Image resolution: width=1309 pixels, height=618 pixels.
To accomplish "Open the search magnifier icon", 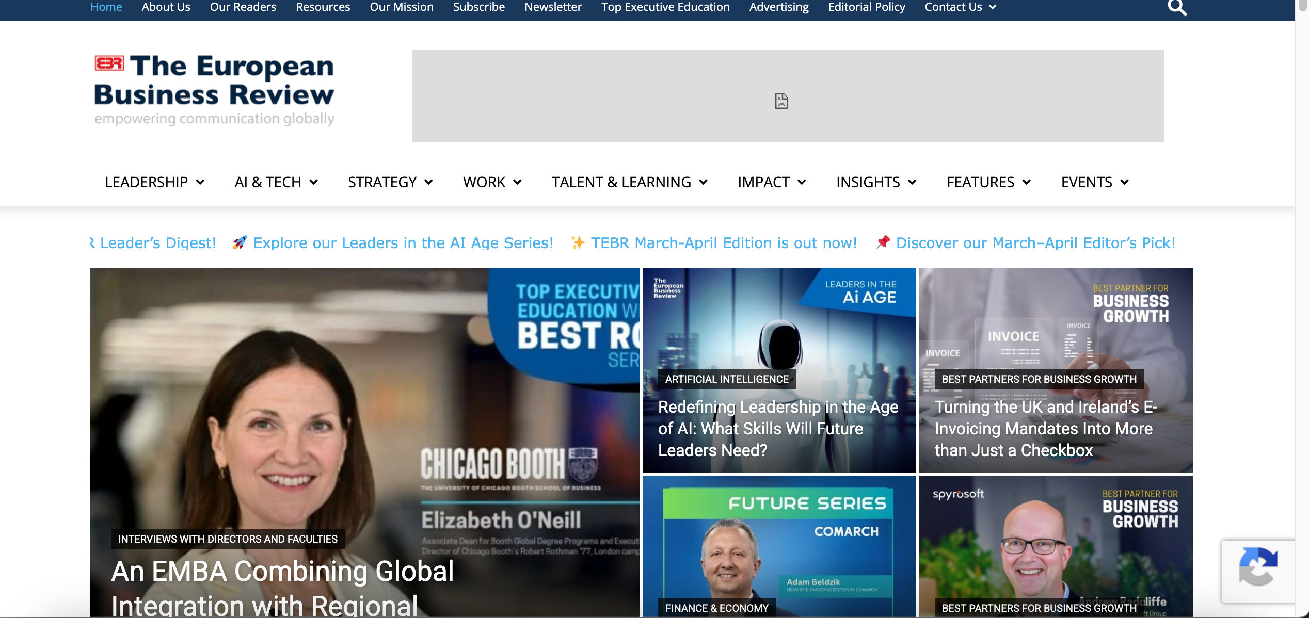I will [x=1177, y=8].
